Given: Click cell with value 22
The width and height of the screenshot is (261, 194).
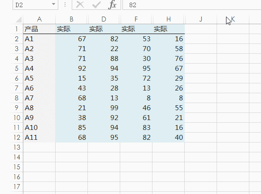Looking at the screenshot, I should click(x=104, y=49).
